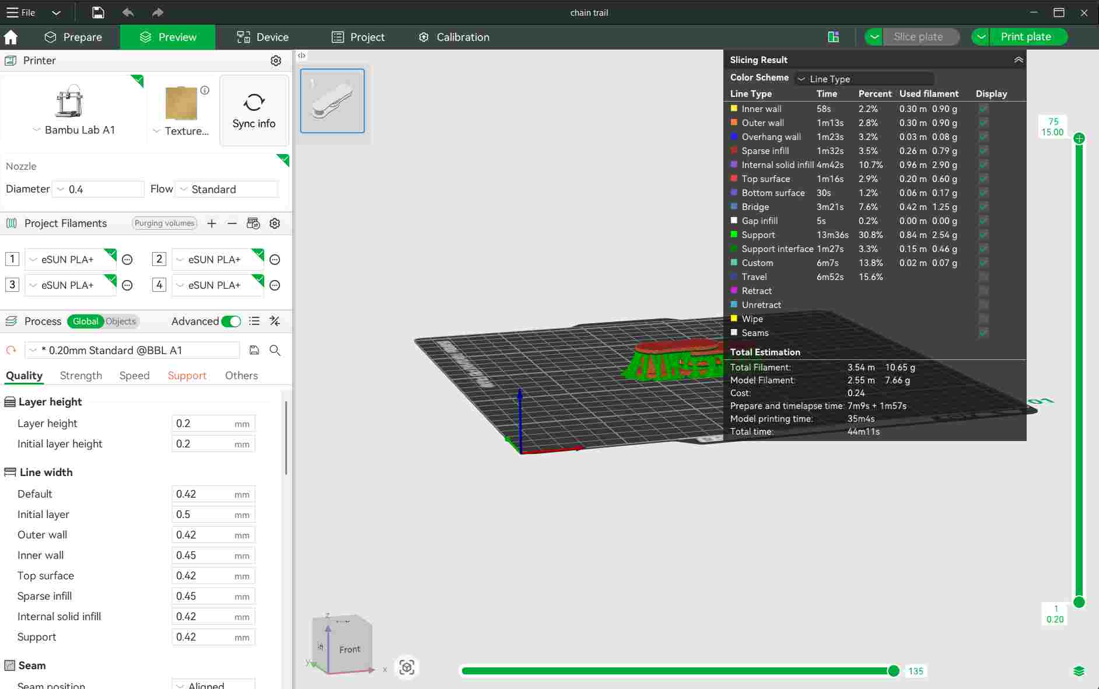Viewport: 1099px width, 689px height.
Task: Toggle Overhang wall display checkbox
Action: coord(984,137)
